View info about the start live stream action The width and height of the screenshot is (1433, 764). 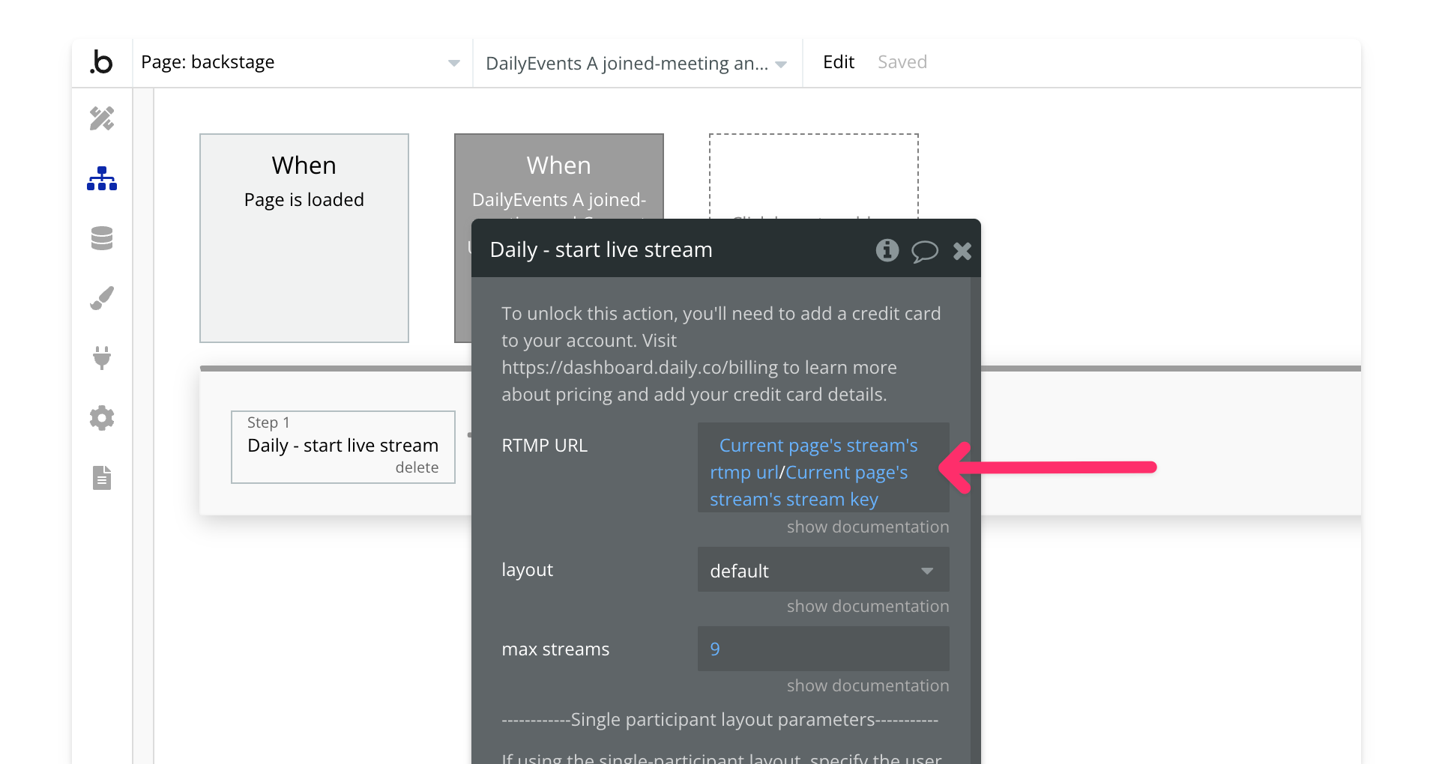click(x=887, y=251)
